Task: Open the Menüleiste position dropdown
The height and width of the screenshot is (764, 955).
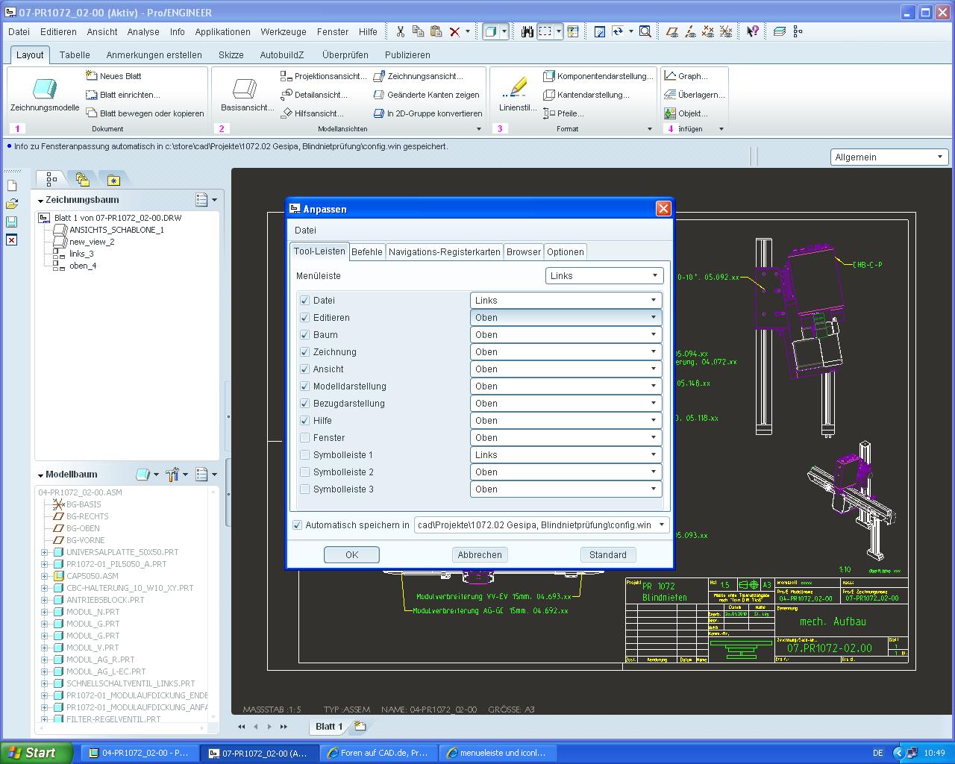Action: 604,275
